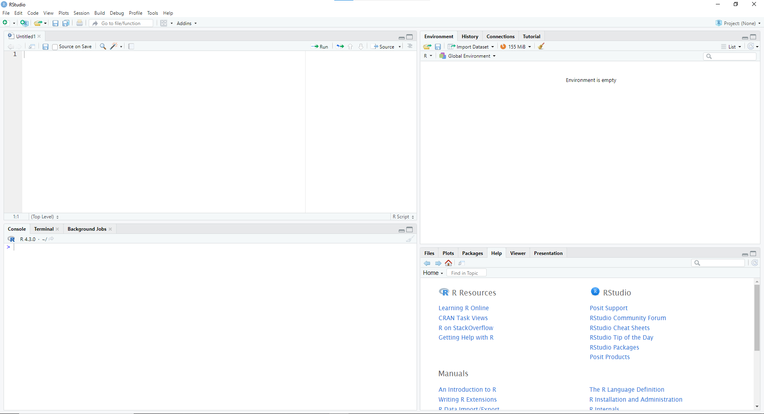Click the code tools magic wand icon
Viewport: 764px width, 414px height.
tap(114, 46)
